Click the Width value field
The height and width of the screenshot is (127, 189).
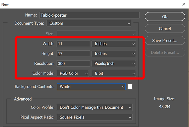point(73,44)
